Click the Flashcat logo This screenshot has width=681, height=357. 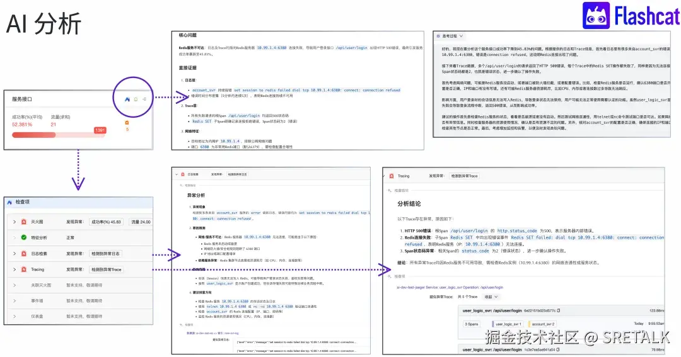(x=631, y=16)
